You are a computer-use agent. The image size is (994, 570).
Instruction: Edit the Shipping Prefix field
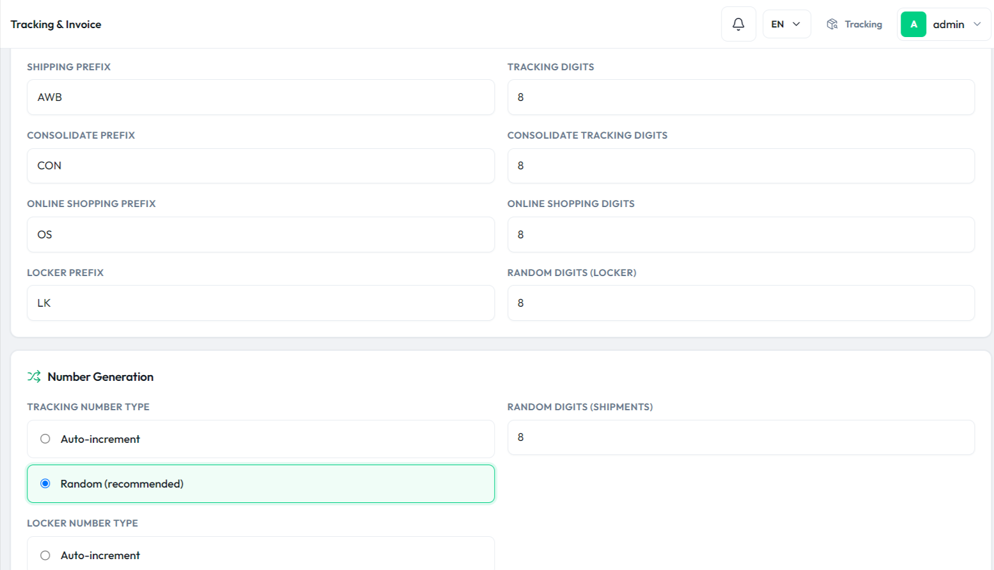(x=261, y=97)
